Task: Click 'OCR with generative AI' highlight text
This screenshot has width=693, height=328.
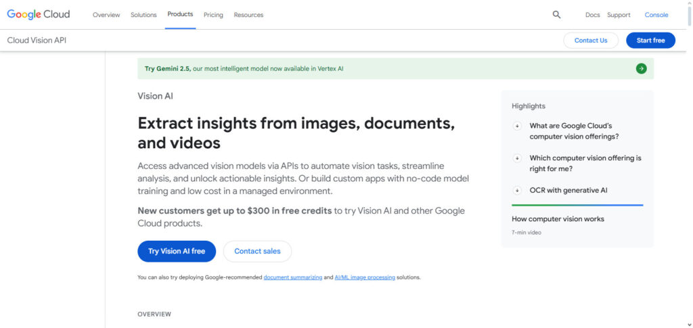Action: point(568,191)
